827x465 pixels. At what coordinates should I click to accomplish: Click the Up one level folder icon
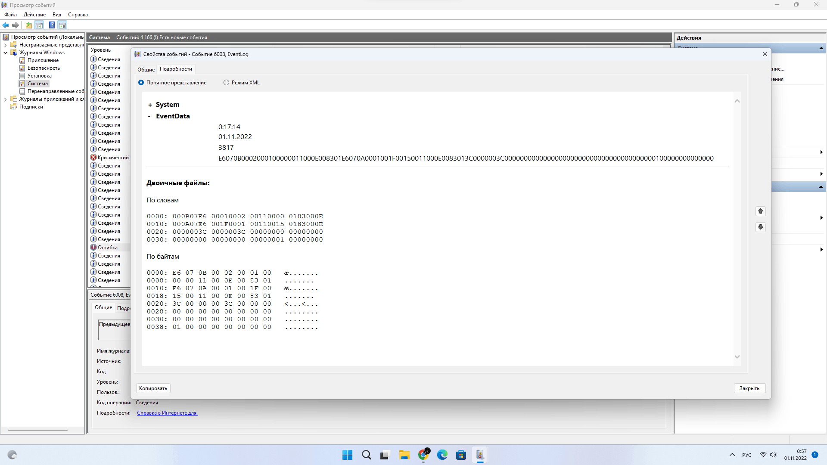[x=28, y=25]
